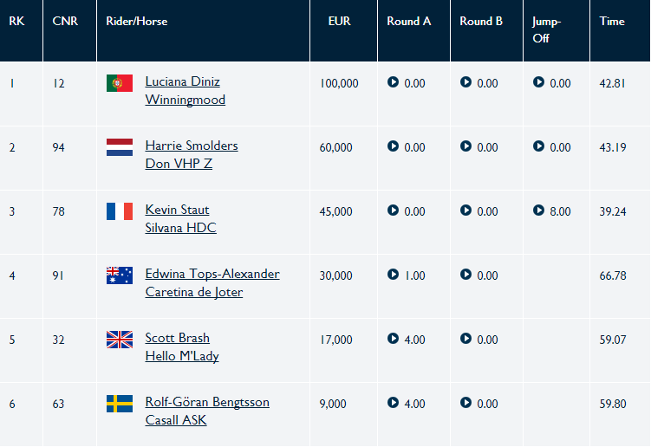Open Winningmood horse link
The height and width of the screenshot is (447, 651).
[186, 100]
